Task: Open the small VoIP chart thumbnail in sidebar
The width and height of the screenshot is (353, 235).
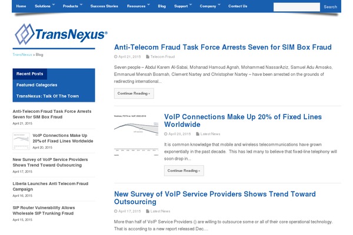Action: pyautogui.click(x=21, y=141)
